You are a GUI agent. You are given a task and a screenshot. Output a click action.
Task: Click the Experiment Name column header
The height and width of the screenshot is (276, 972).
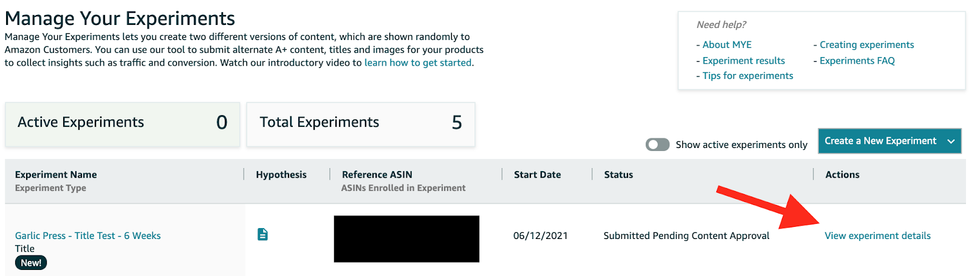pyautogui.click(x=56, y=175)
